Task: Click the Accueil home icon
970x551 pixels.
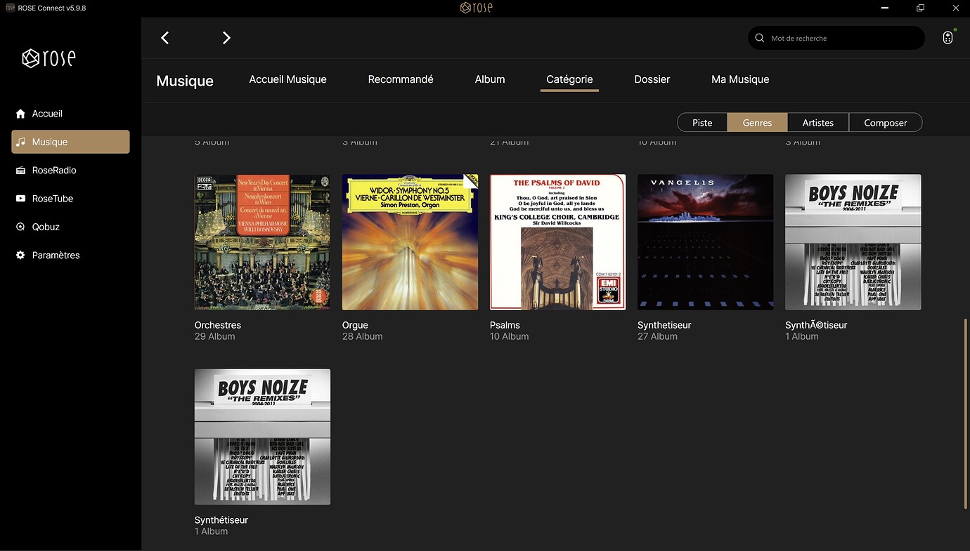Action: click(x=20, y=114)
